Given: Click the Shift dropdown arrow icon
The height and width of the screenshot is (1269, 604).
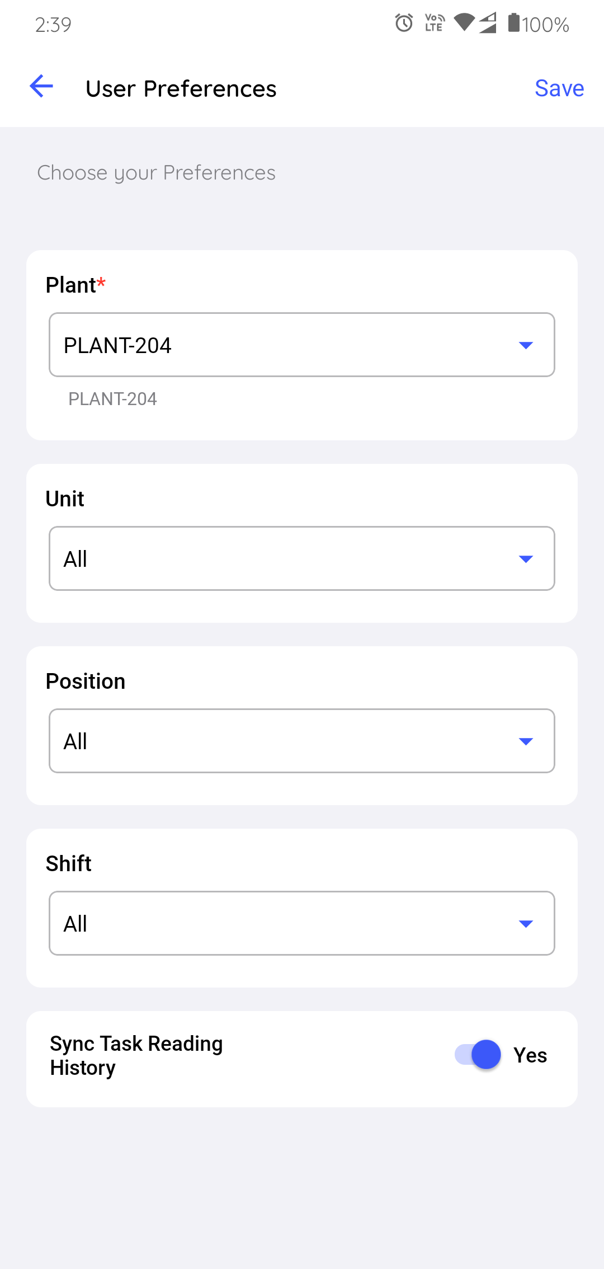Looking at the screenshot, I should click(x=526, y=924).
